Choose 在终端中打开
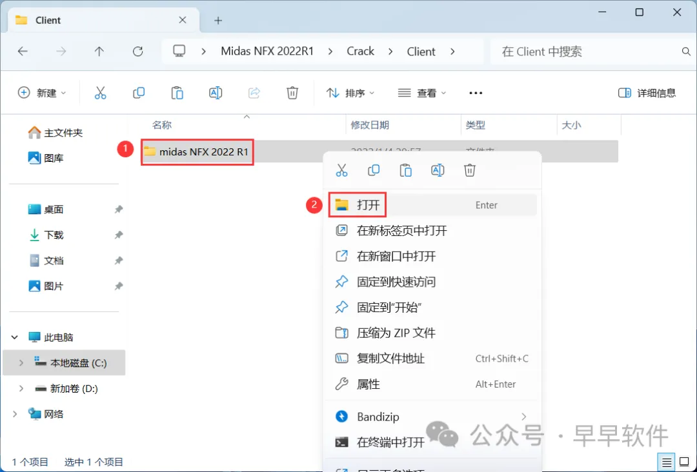 tap(432, 442)
